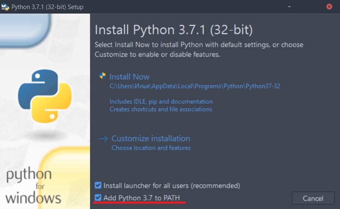
Task: Click "Includes IDLE, pip and documentation" text
Action: coord(161,101)
